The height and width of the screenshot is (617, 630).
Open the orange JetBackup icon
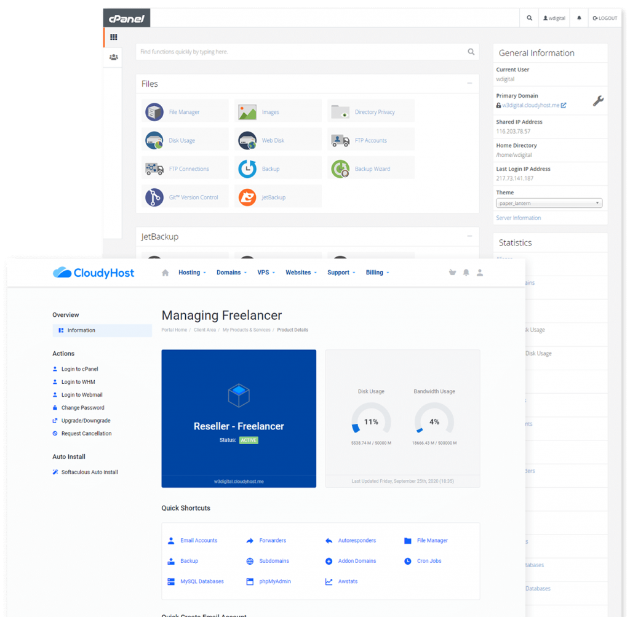pos(247,197)
